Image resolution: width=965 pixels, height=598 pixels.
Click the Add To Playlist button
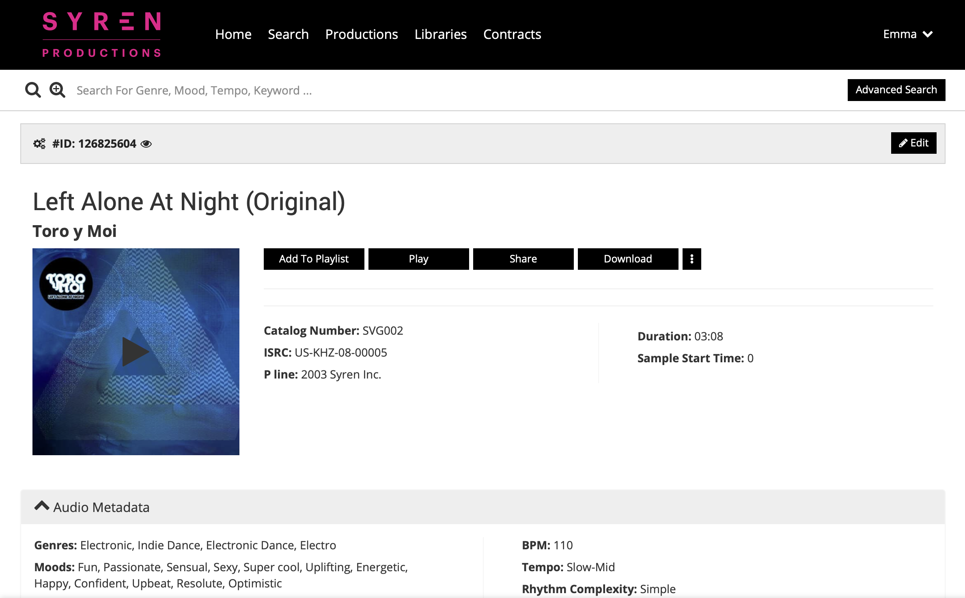314,259
